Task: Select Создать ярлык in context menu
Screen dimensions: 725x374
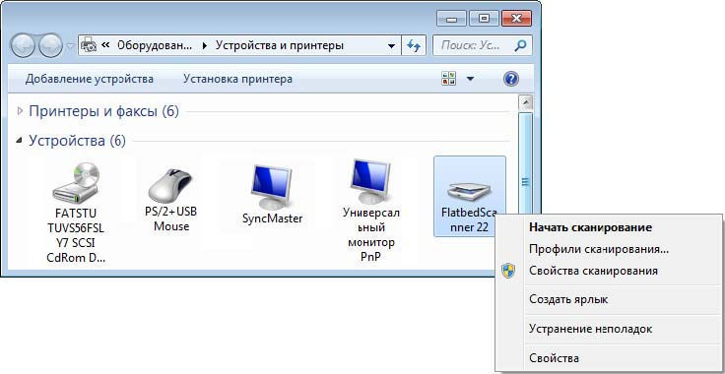Action: [568, 299]
